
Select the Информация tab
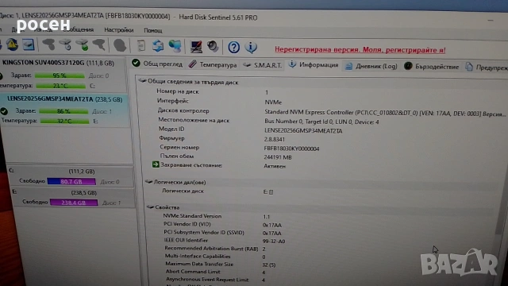click(314, 65)
